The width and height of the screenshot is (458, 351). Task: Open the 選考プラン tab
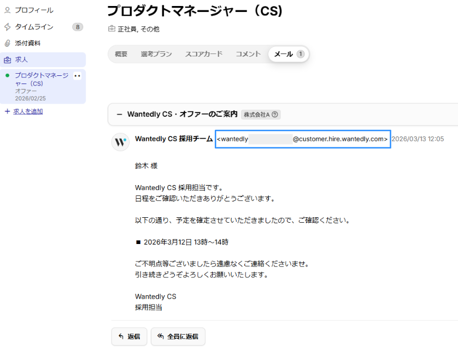tap(156, 54)
